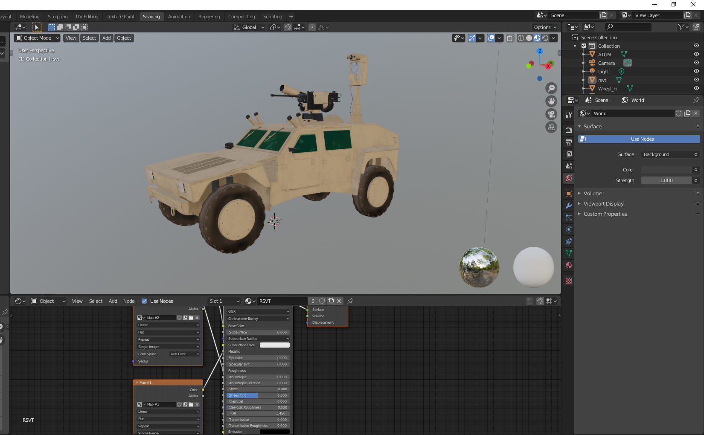
Task: Collapse the Surface panel
Action: coord(592,127)
